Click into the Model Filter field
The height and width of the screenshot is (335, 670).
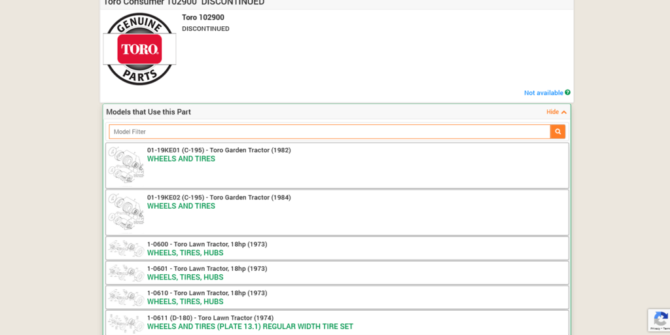tap(329, 132)
